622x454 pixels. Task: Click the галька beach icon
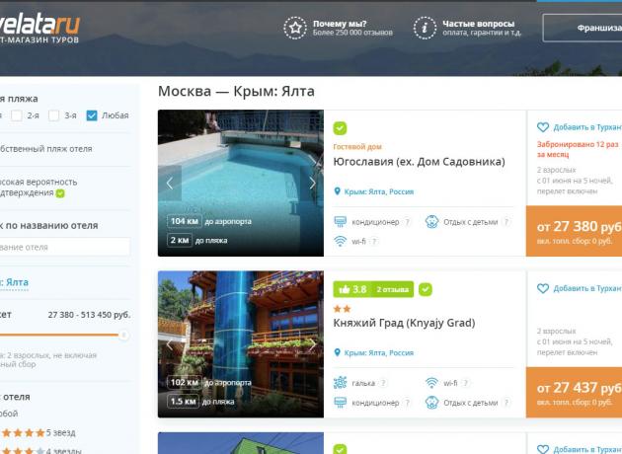[340, 383]
